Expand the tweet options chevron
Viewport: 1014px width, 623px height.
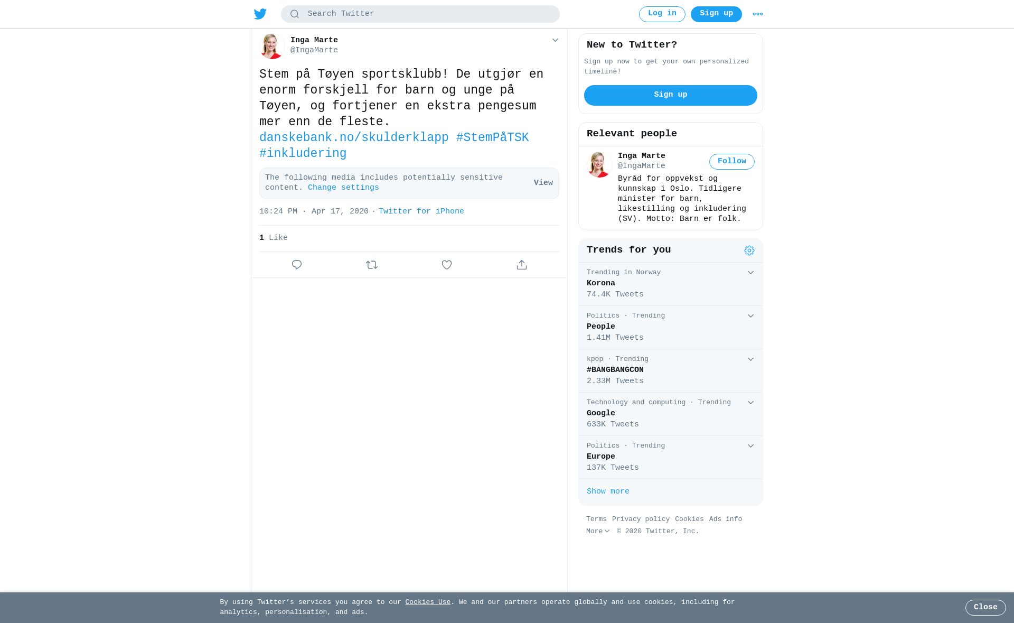click(555, 40)
